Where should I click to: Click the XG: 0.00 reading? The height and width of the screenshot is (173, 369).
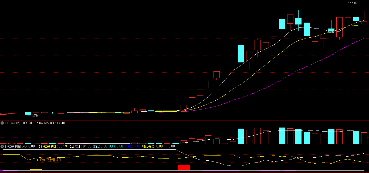[x=29, y=146]
